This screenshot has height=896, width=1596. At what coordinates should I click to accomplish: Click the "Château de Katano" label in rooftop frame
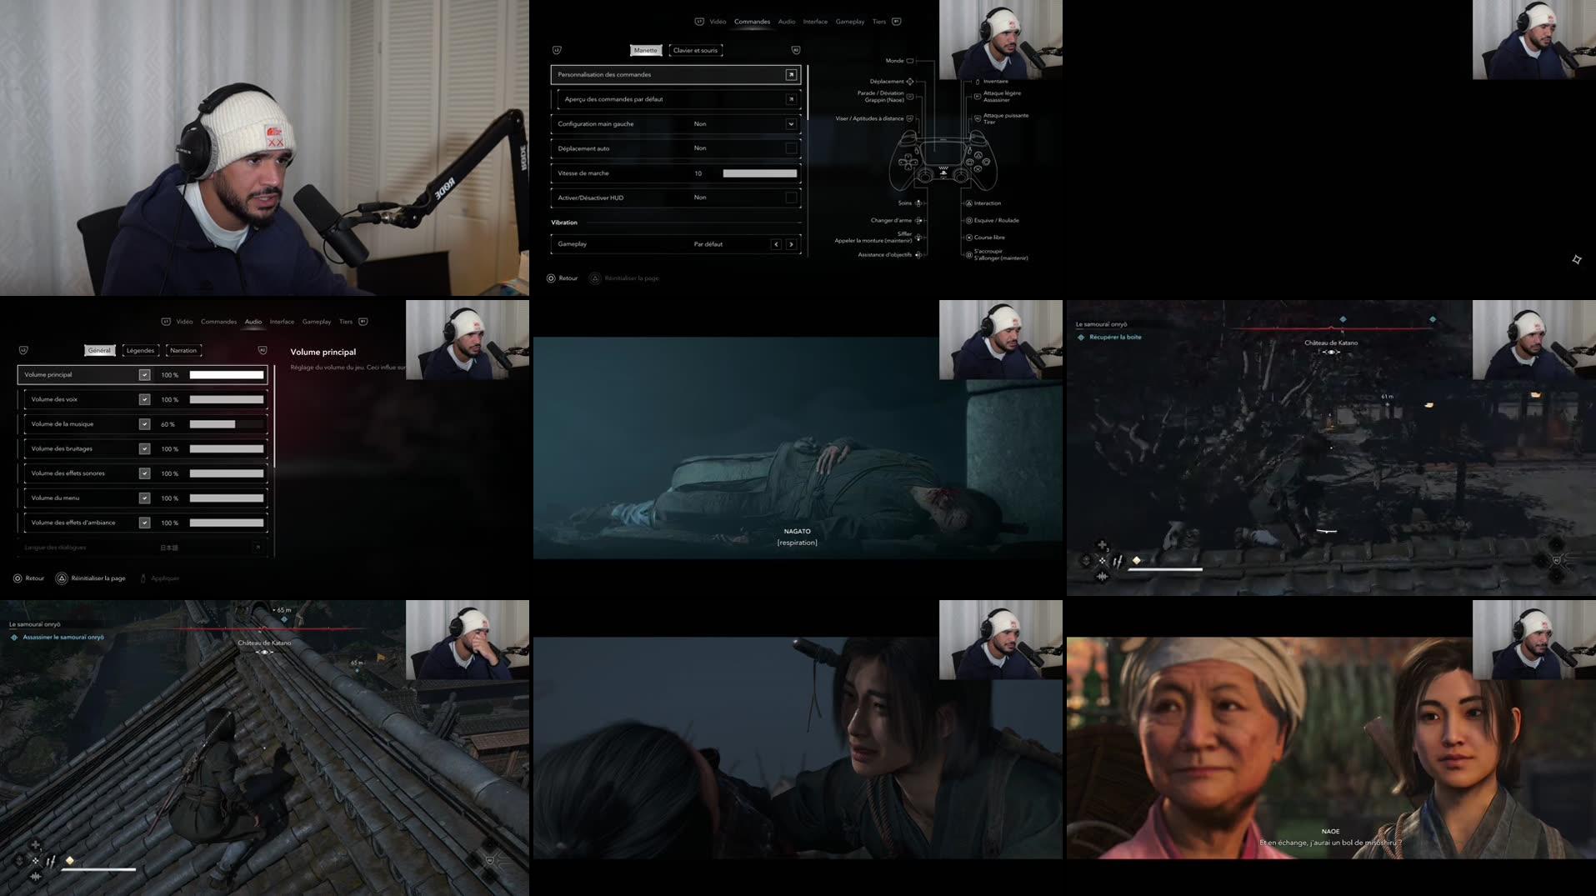[264, 643]
